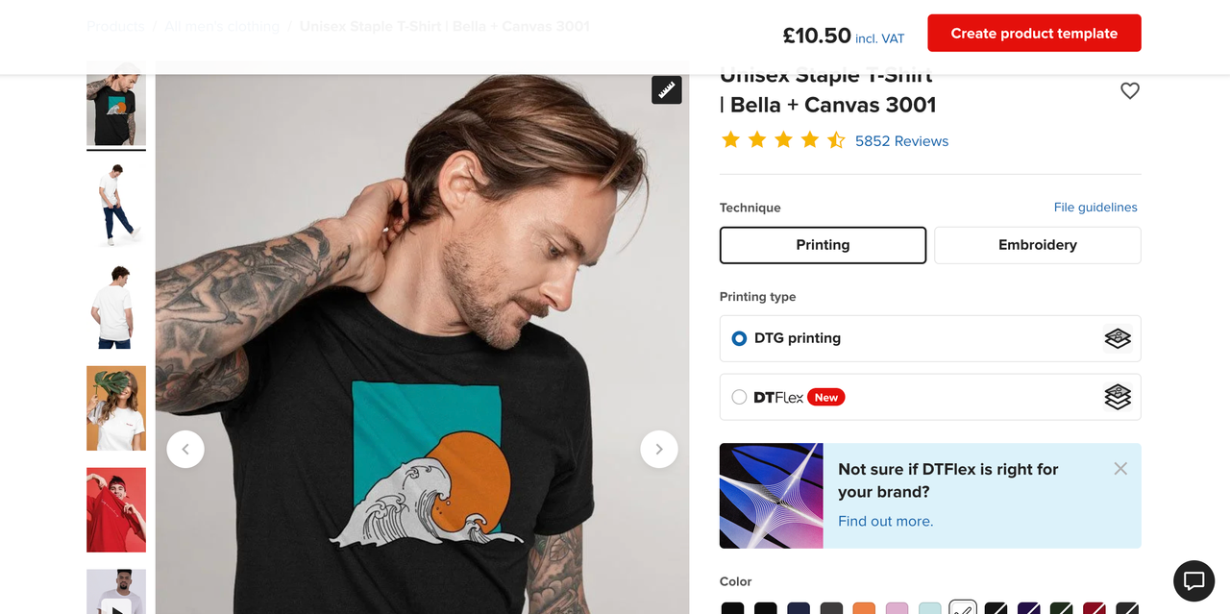
Task: Open the live chat bubble
Action: pos(1193,580)
